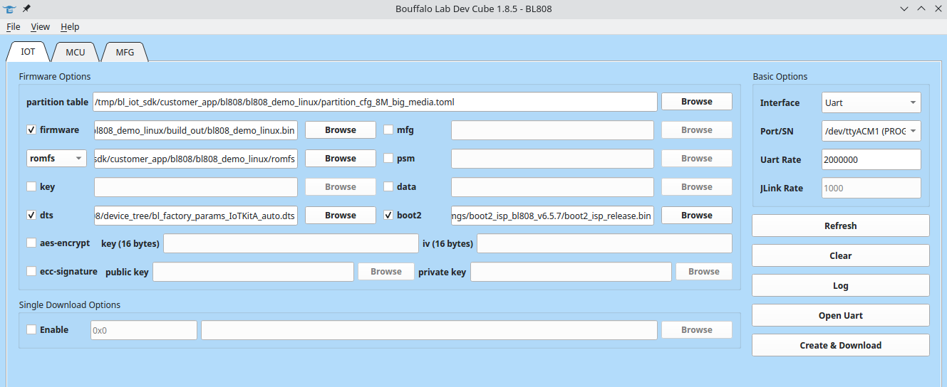The width and height of the screenshot is (947, 387).
Task: Click the single download 0x0 address field
Action: [143, 330]
